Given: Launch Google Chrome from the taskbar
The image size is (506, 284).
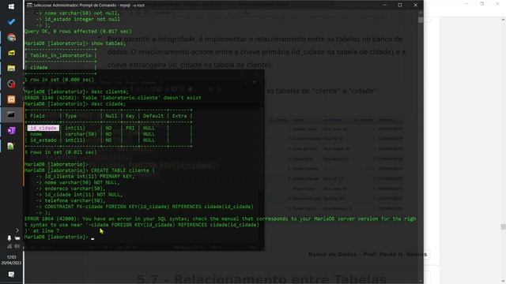Looking at the screenshot, I should 11,37.
